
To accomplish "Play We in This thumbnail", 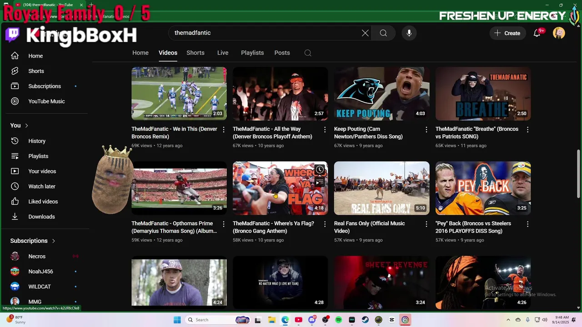I will click(x=179, y=94).
